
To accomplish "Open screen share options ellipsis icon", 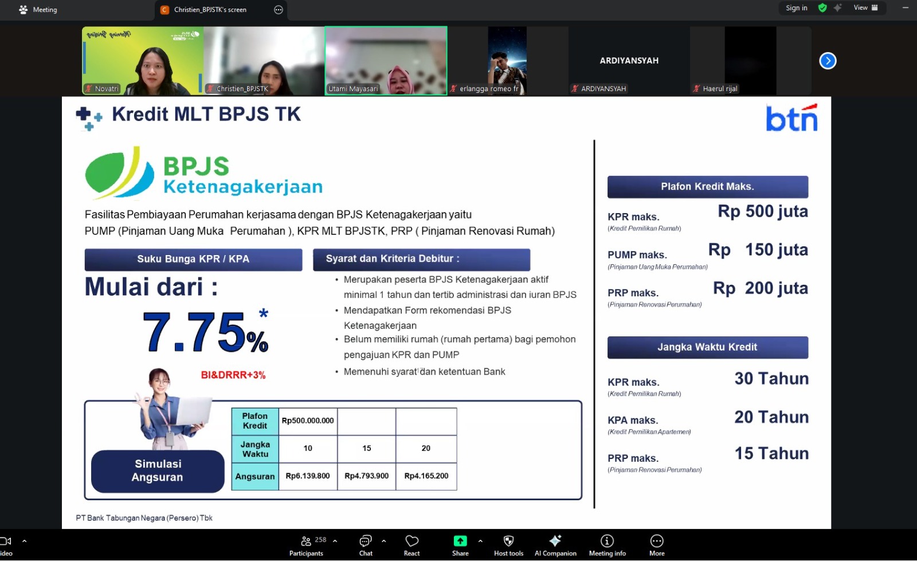I will (279, 10).
